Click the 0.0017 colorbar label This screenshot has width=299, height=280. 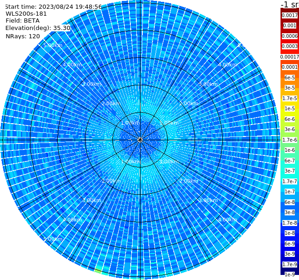click(290, 15)
